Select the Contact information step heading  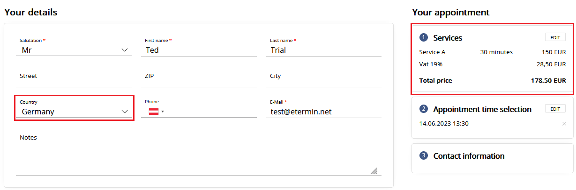click(469, 156)
